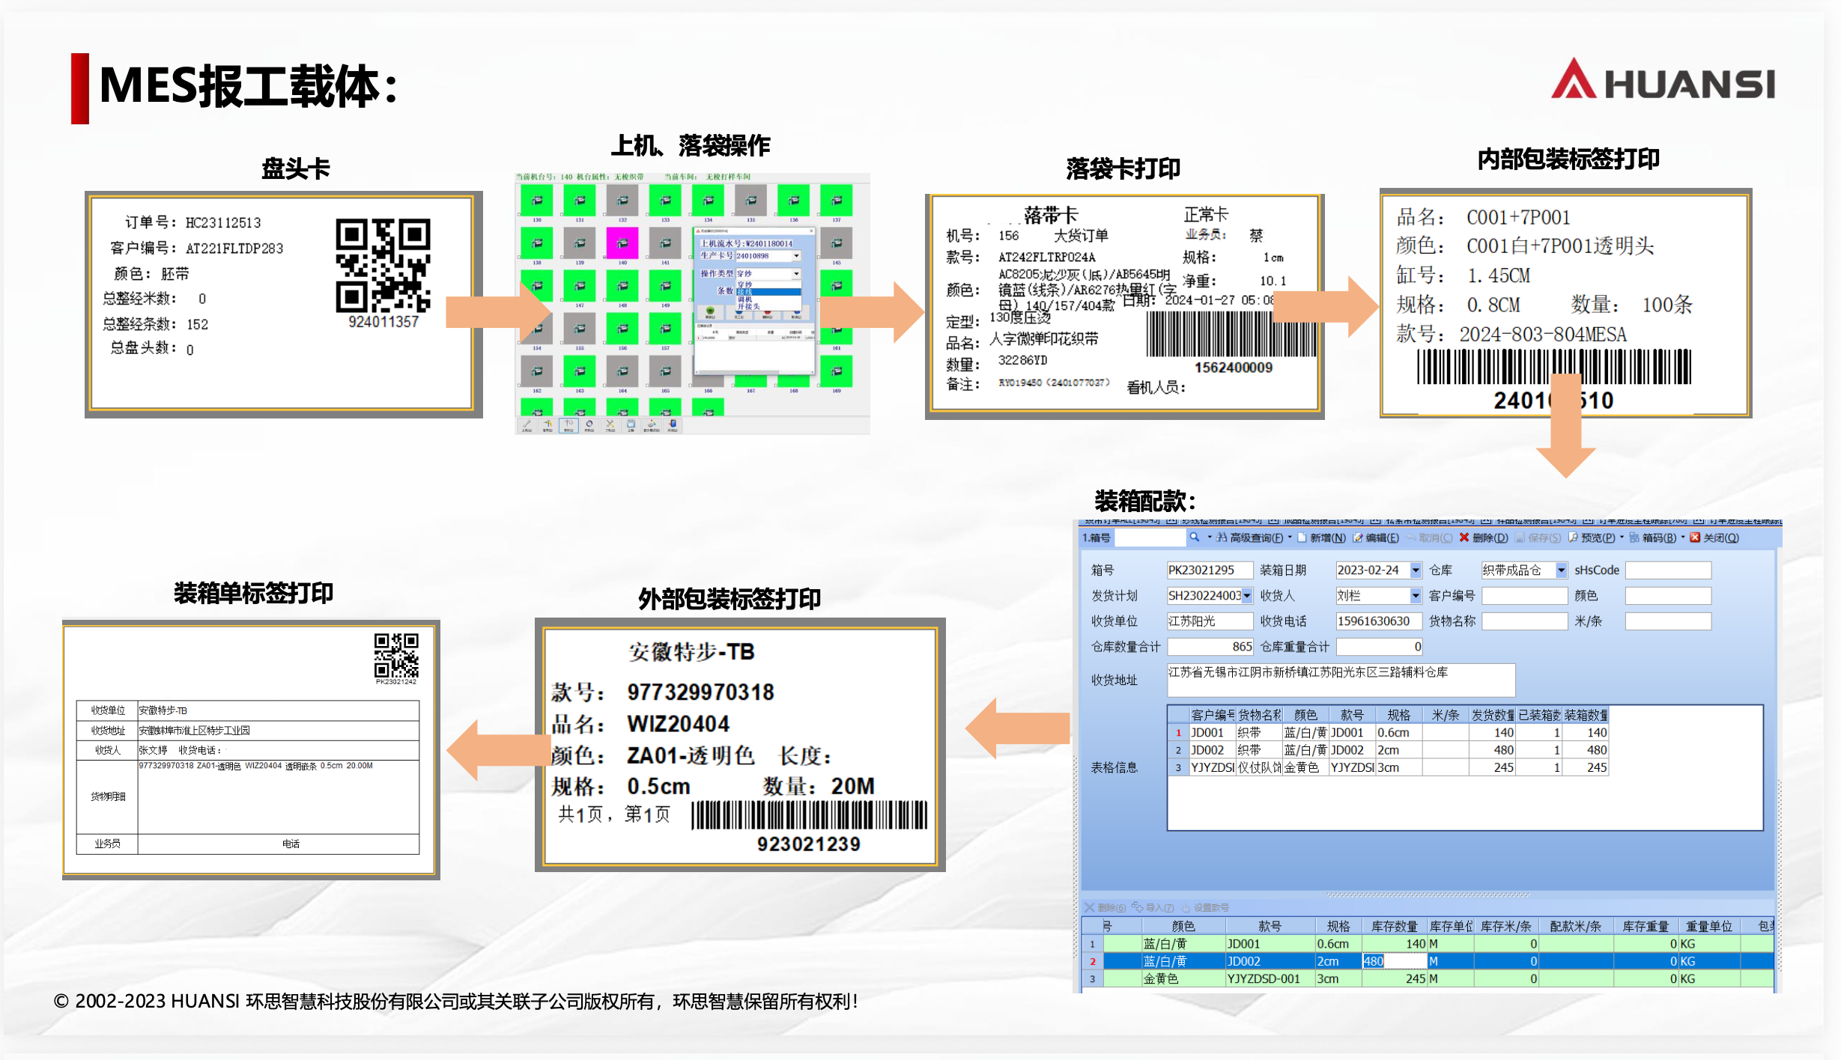Open the 生产卡号 dropdown in popup dialog
The height and width of the screenshot is (1060, 1841).
(x=796, y=256)
